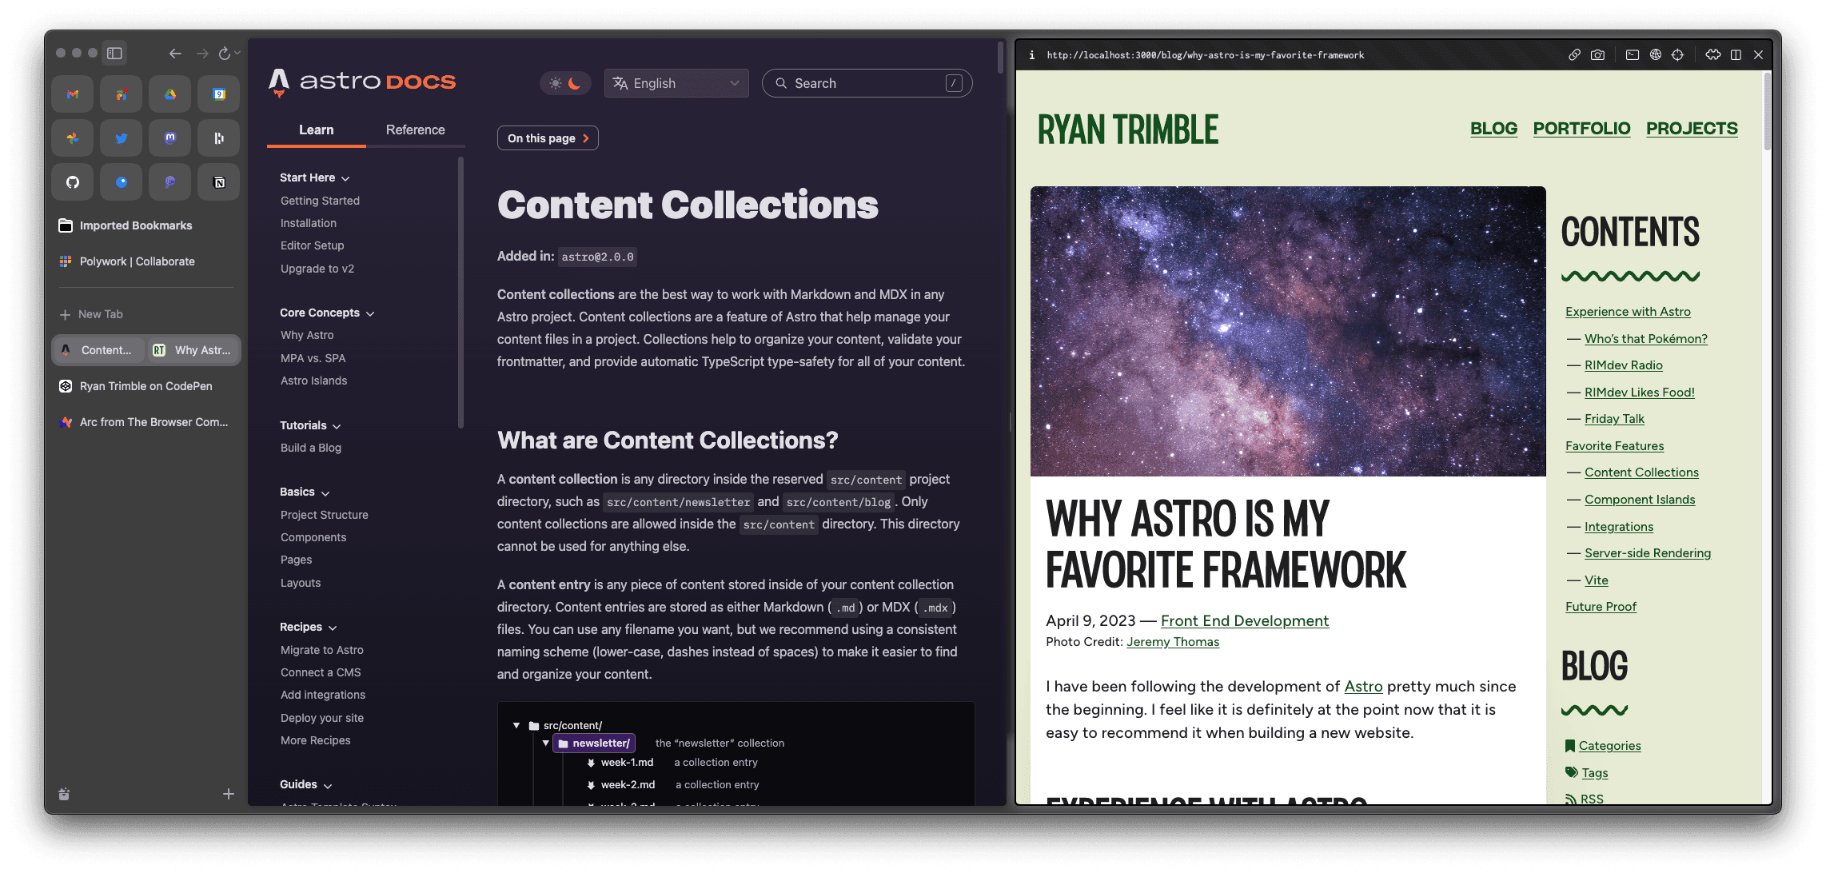1826x873 pixels.
Task: Open the English language dropdown
Action: (676, 83)
